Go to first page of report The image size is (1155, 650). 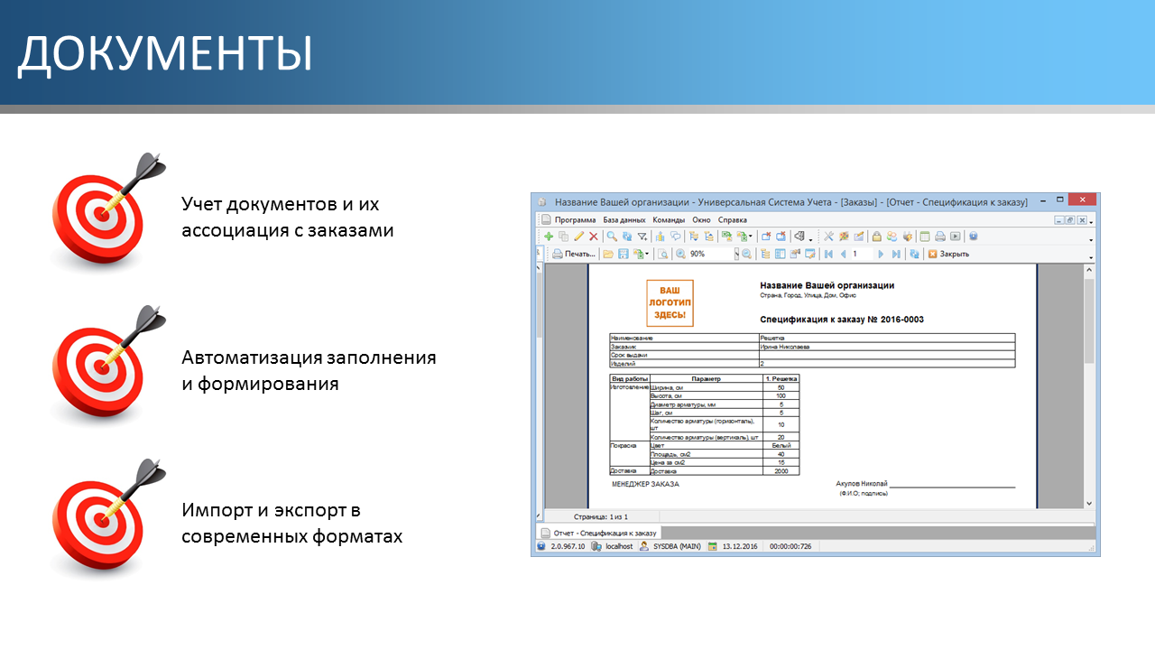(828, 255)
